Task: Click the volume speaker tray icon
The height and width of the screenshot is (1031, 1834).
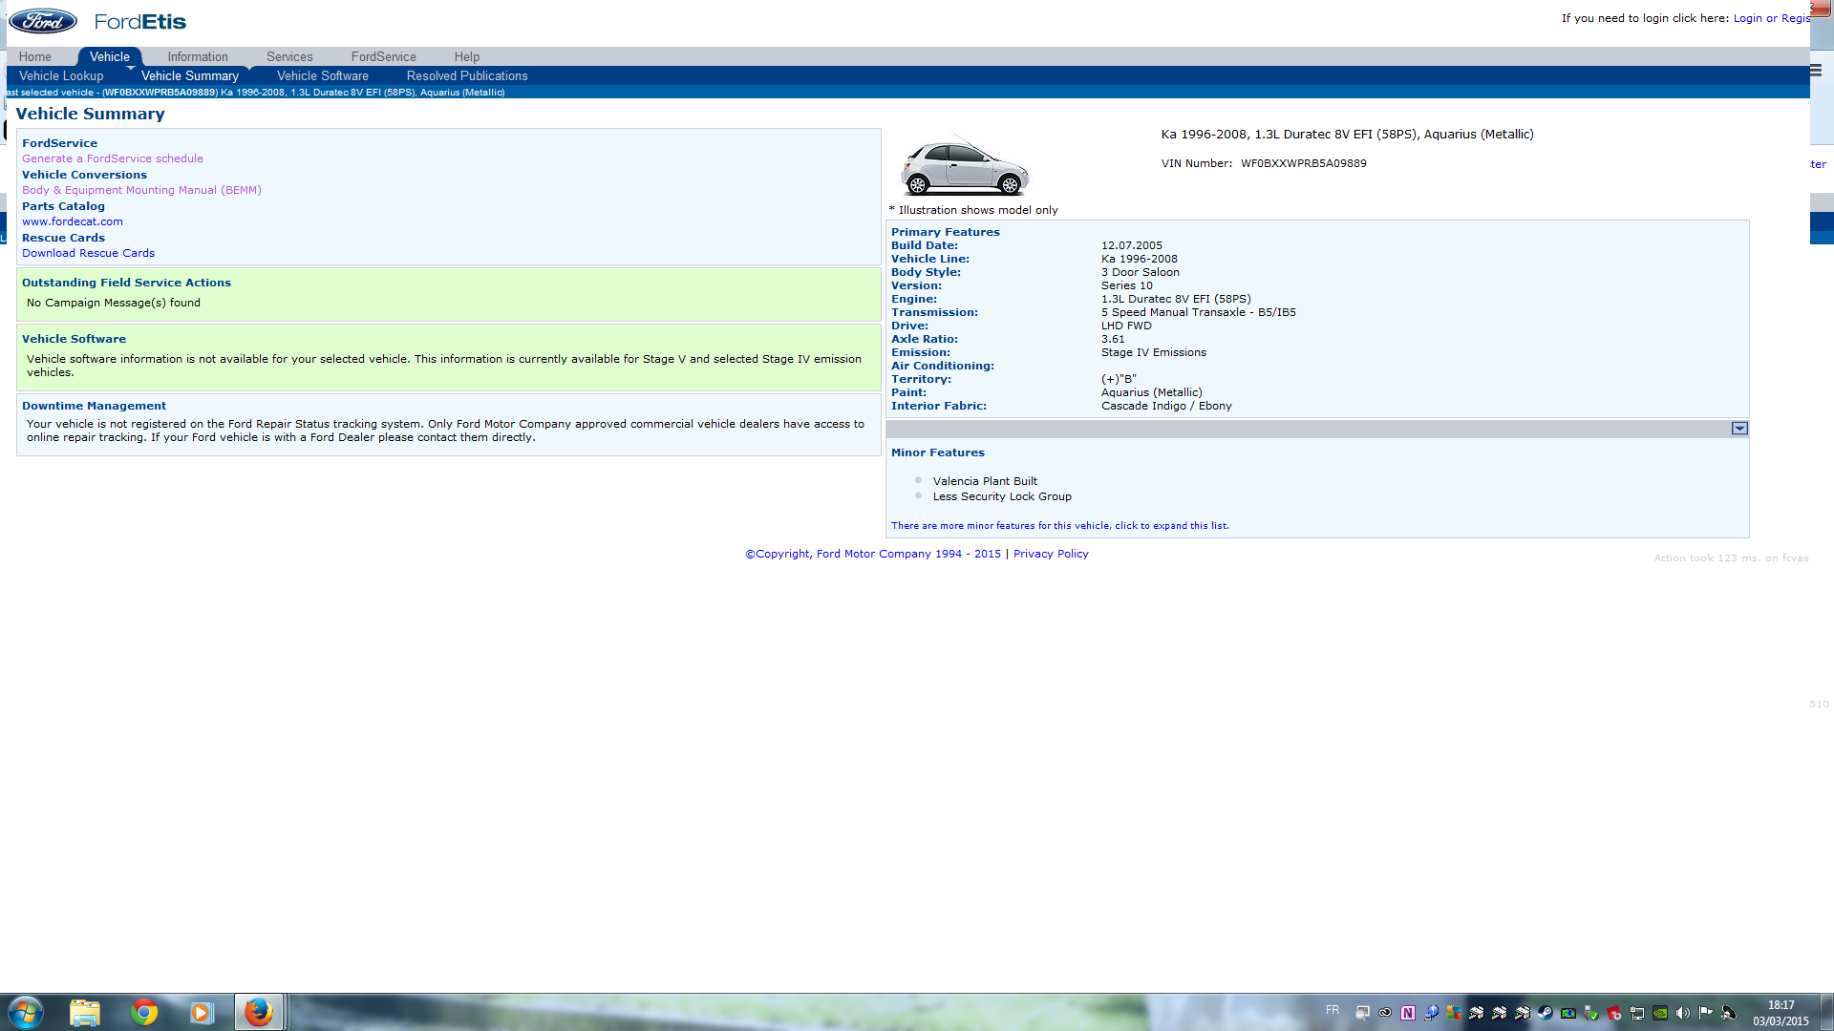Action: [x=1683, y=1013]
